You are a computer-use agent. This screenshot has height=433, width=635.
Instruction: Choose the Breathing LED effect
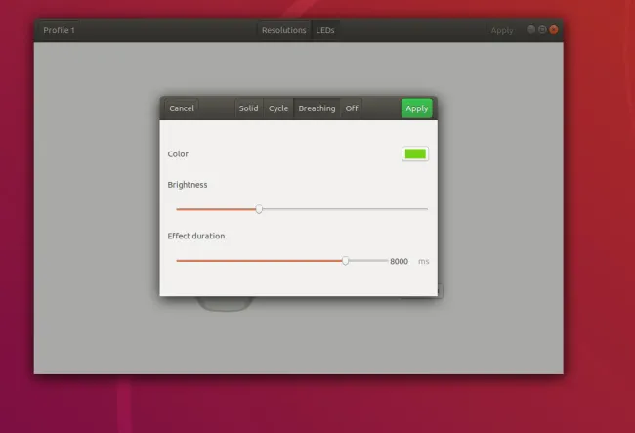317,108
